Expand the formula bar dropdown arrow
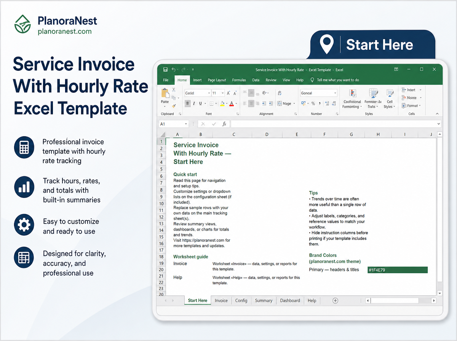 pyautogui.click(x=439, y=124)
